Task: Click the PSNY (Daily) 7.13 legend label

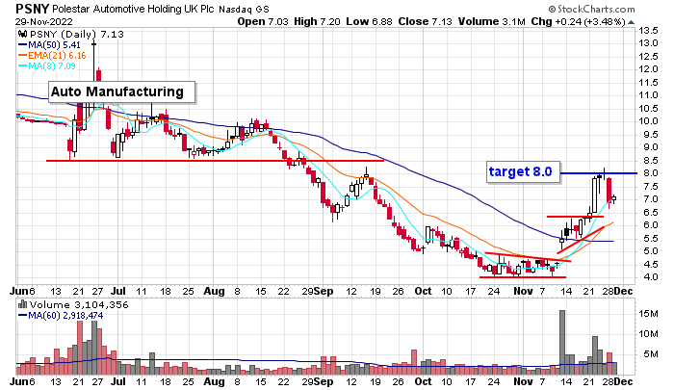Action: (x=76, y=34)
